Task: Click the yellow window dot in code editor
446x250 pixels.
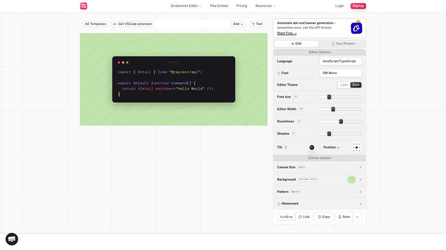Action: 123,63
